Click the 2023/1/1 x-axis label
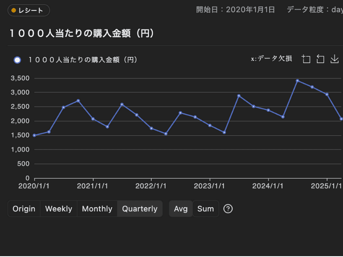The height and width of the screenshot is (257, 343). click(210, 185)
